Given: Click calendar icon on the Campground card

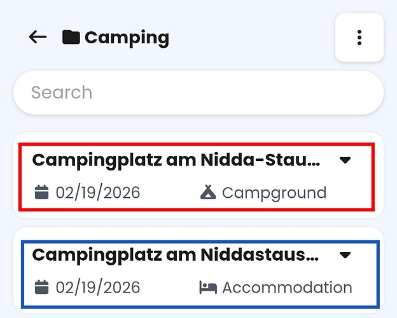Looking at the screenshot, I should [x=41, y=193].
